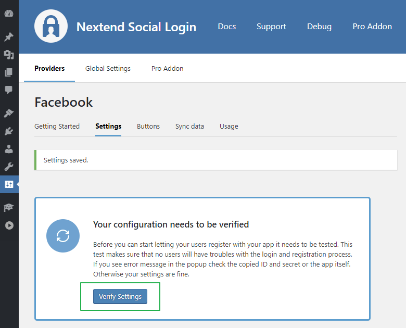Open the Docs link in header
The height and width of the screenshot is (328, 406).
[x=226, y=27]
